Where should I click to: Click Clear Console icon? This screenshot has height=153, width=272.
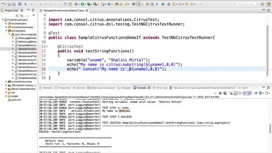(231, 93)
